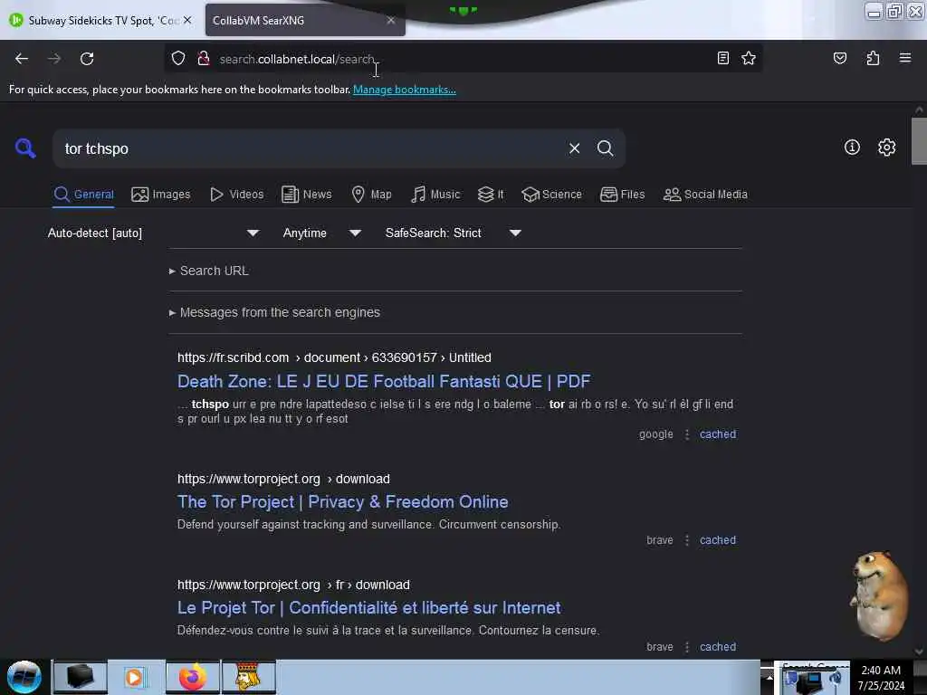927x695 pixels.
Task: Close the CollabVM SearXNG tab
Action: point(391,20)
